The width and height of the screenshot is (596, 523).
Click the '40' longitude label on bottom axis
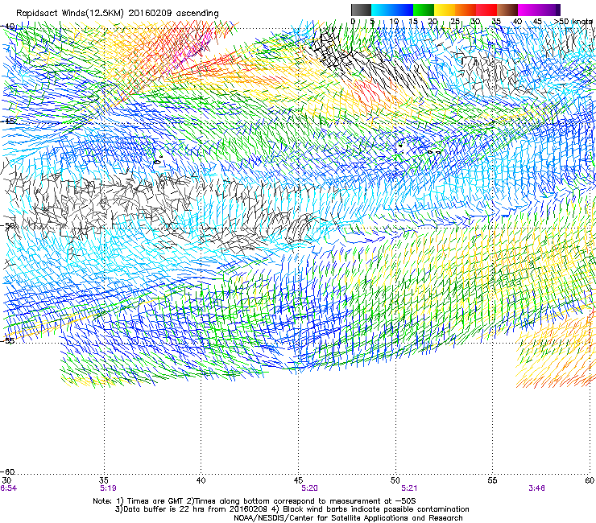[x=201, y=480]
